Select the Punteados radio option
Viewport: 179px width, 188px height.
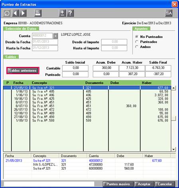coord(136,42)
